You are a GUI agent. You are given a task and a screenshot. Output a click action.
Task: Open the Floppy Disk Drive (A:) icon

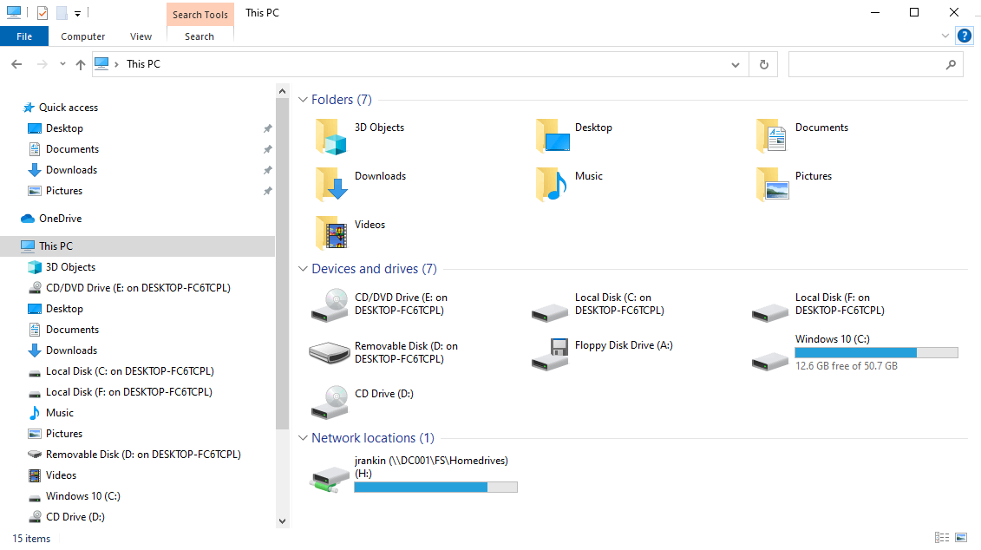pos(551,352)
